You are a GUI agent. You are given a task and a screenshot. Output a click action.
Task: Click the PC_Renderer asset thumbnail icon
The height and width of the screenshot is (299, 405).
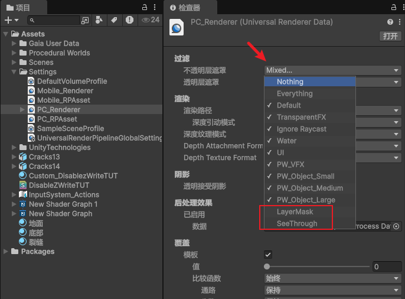(177, 27)
